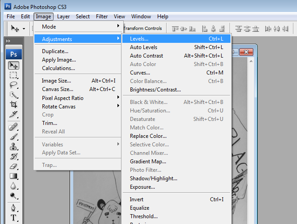Click Distribute Horizontal Centers icon
This screenshot has width=297, height=224.
276,29
